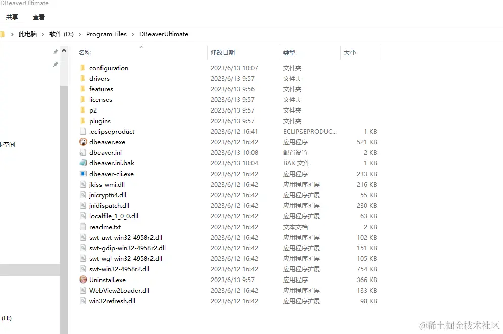The image size is (503, 334).
Task: Select the dbeaver.ini.bak file name
Action: [112, 163]
